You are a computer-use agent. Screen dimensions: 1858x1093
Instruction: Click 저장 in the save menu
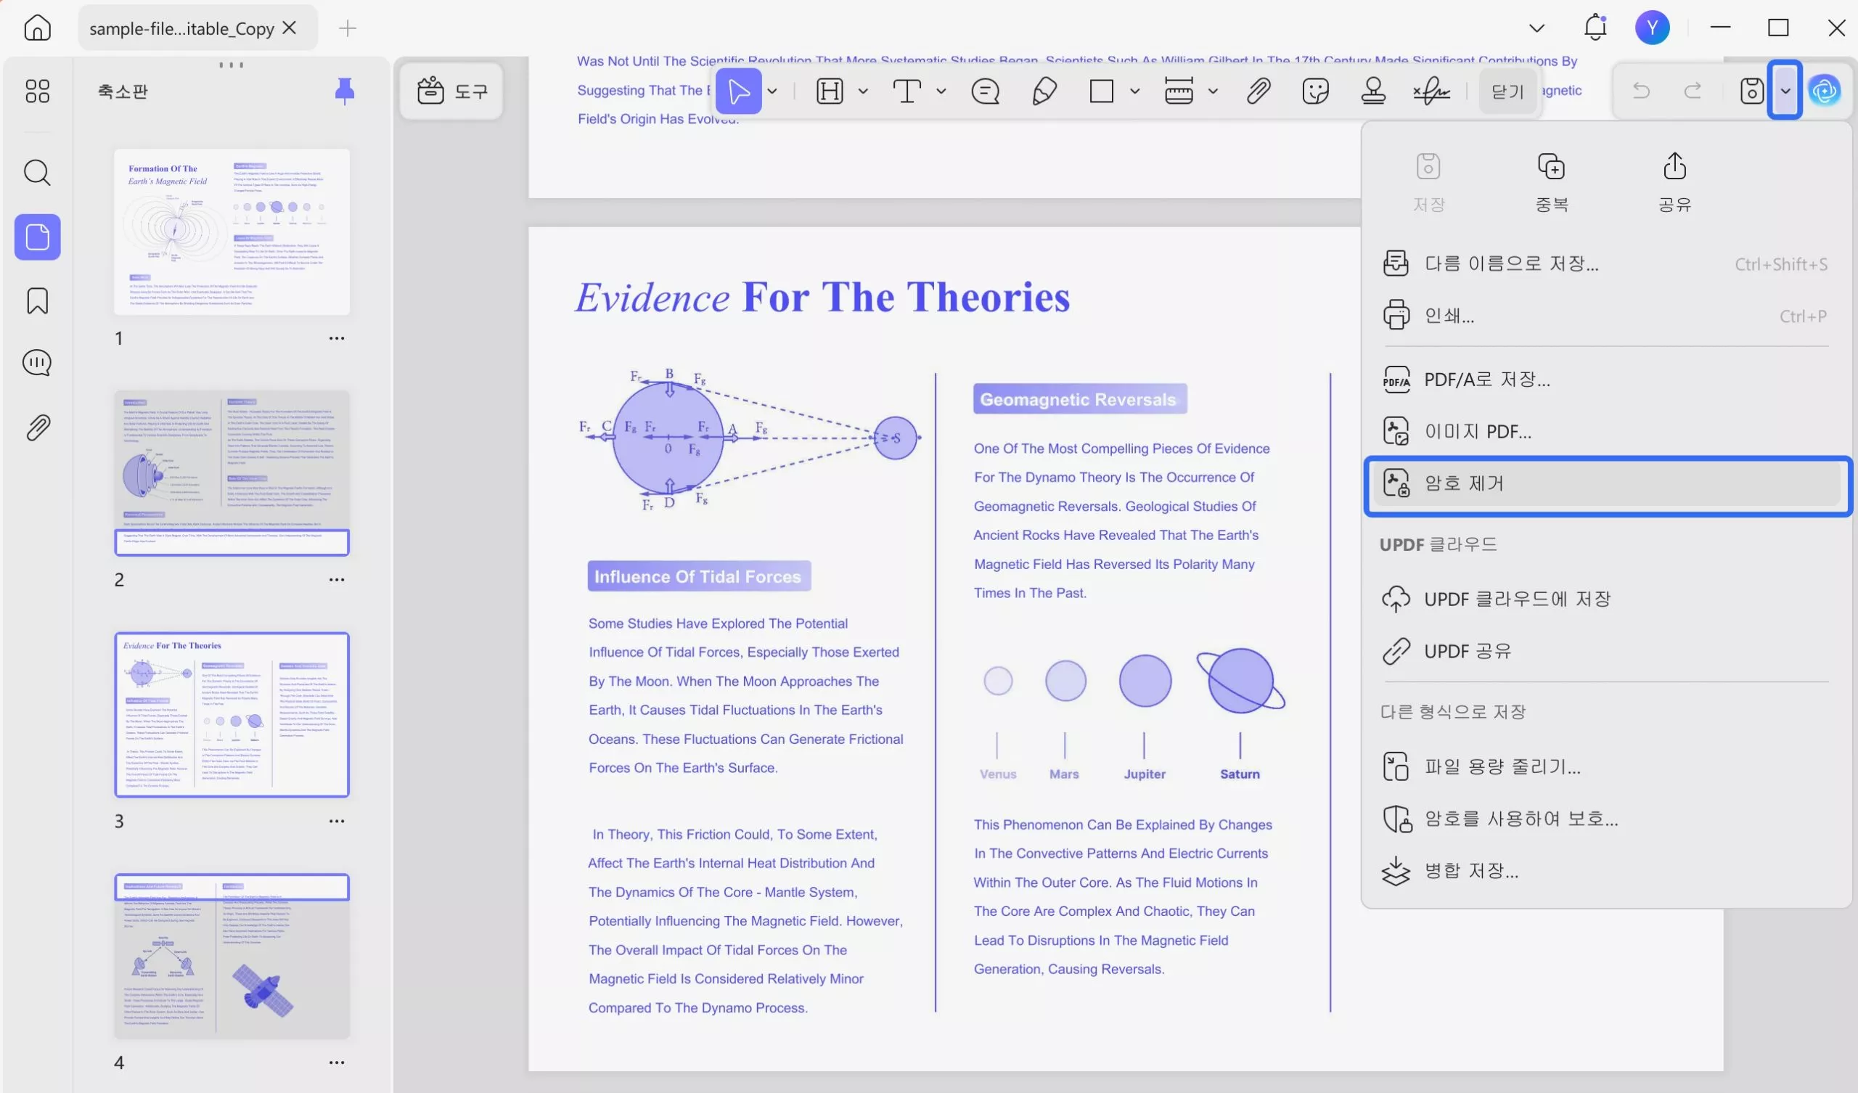(x=1428, y=182)
